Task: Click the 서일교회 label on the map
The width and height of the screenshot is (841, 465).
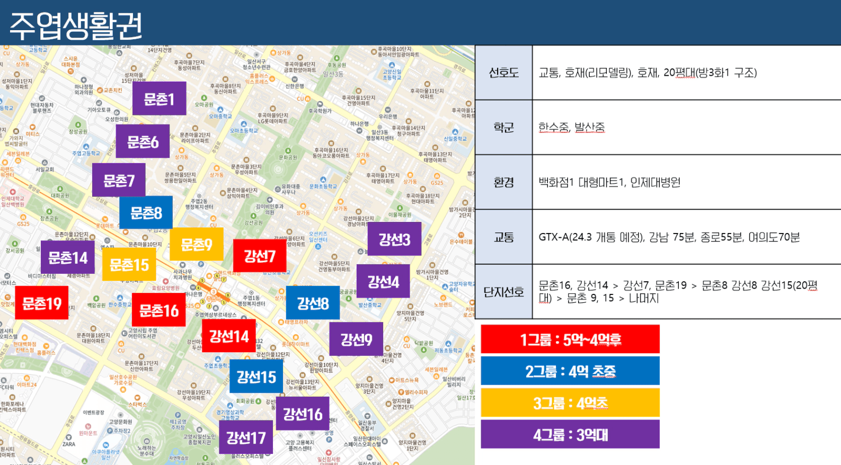Action: pos(45,169)
